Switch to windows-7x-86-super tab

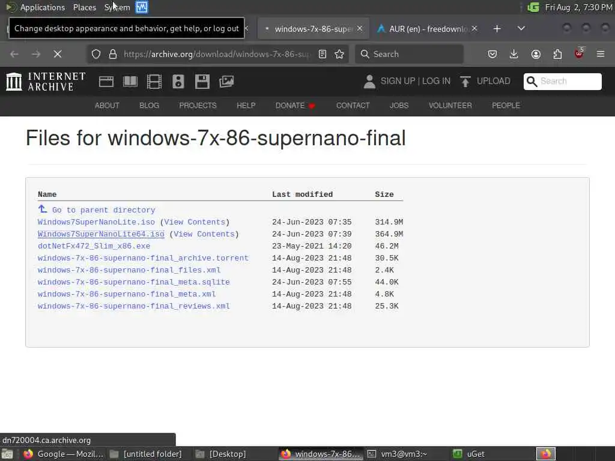pyautogui.click(x=314, y=29)
